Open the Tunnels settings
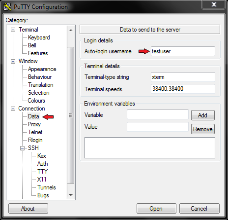The width and height of the screenshot is (228, 220). coord(47,187)
